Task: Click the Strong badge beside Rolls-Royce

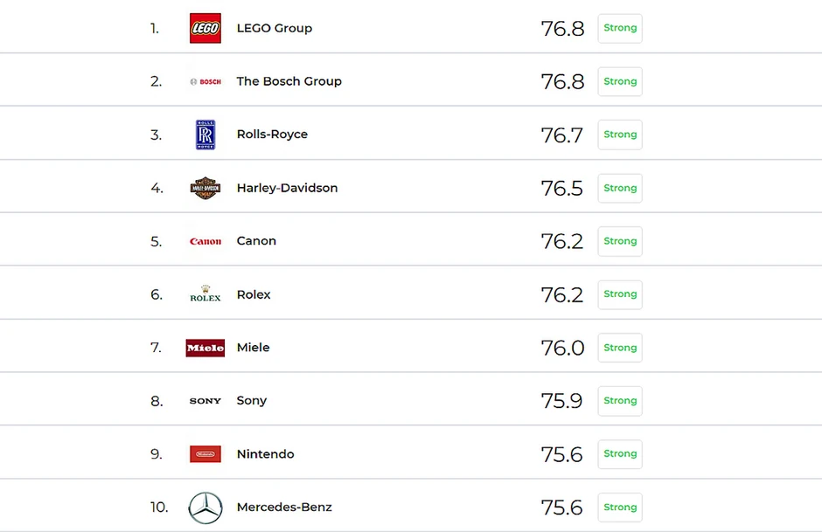Action: pos(620,135)
